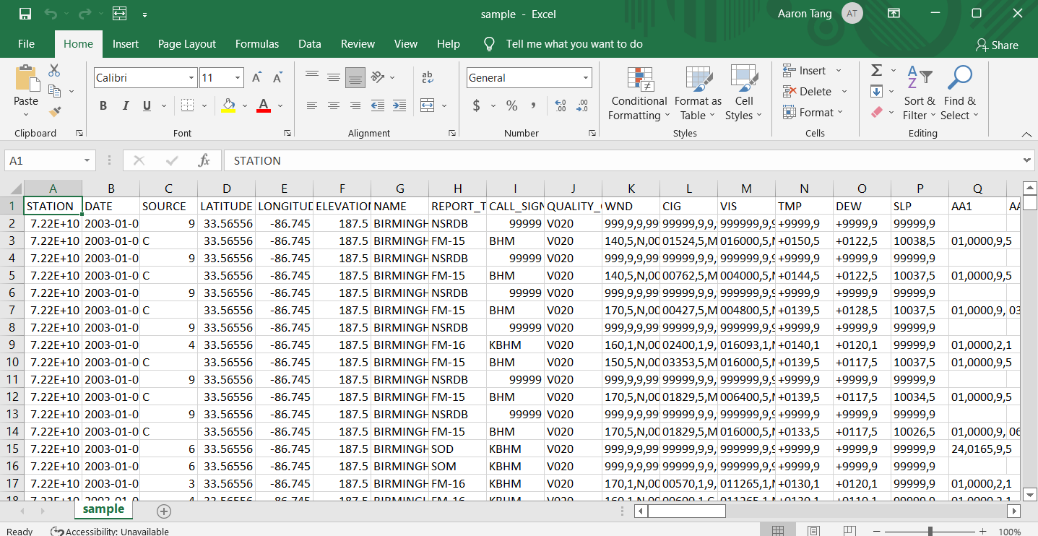Click the Fill Color bucket swatch
This screenshot has width=1038, height=536.
pos(228,105)
